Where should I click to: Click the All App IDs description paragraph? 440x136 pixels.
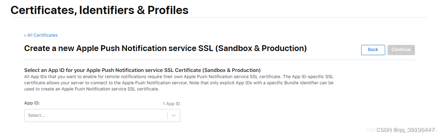tap(179, 83)
